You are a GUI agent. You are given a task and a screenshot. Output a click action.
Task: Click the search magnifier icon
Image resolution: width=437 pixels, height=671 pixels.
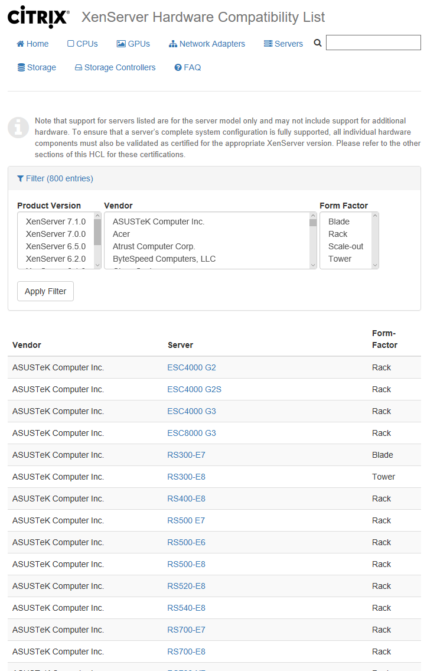(318, 43)
